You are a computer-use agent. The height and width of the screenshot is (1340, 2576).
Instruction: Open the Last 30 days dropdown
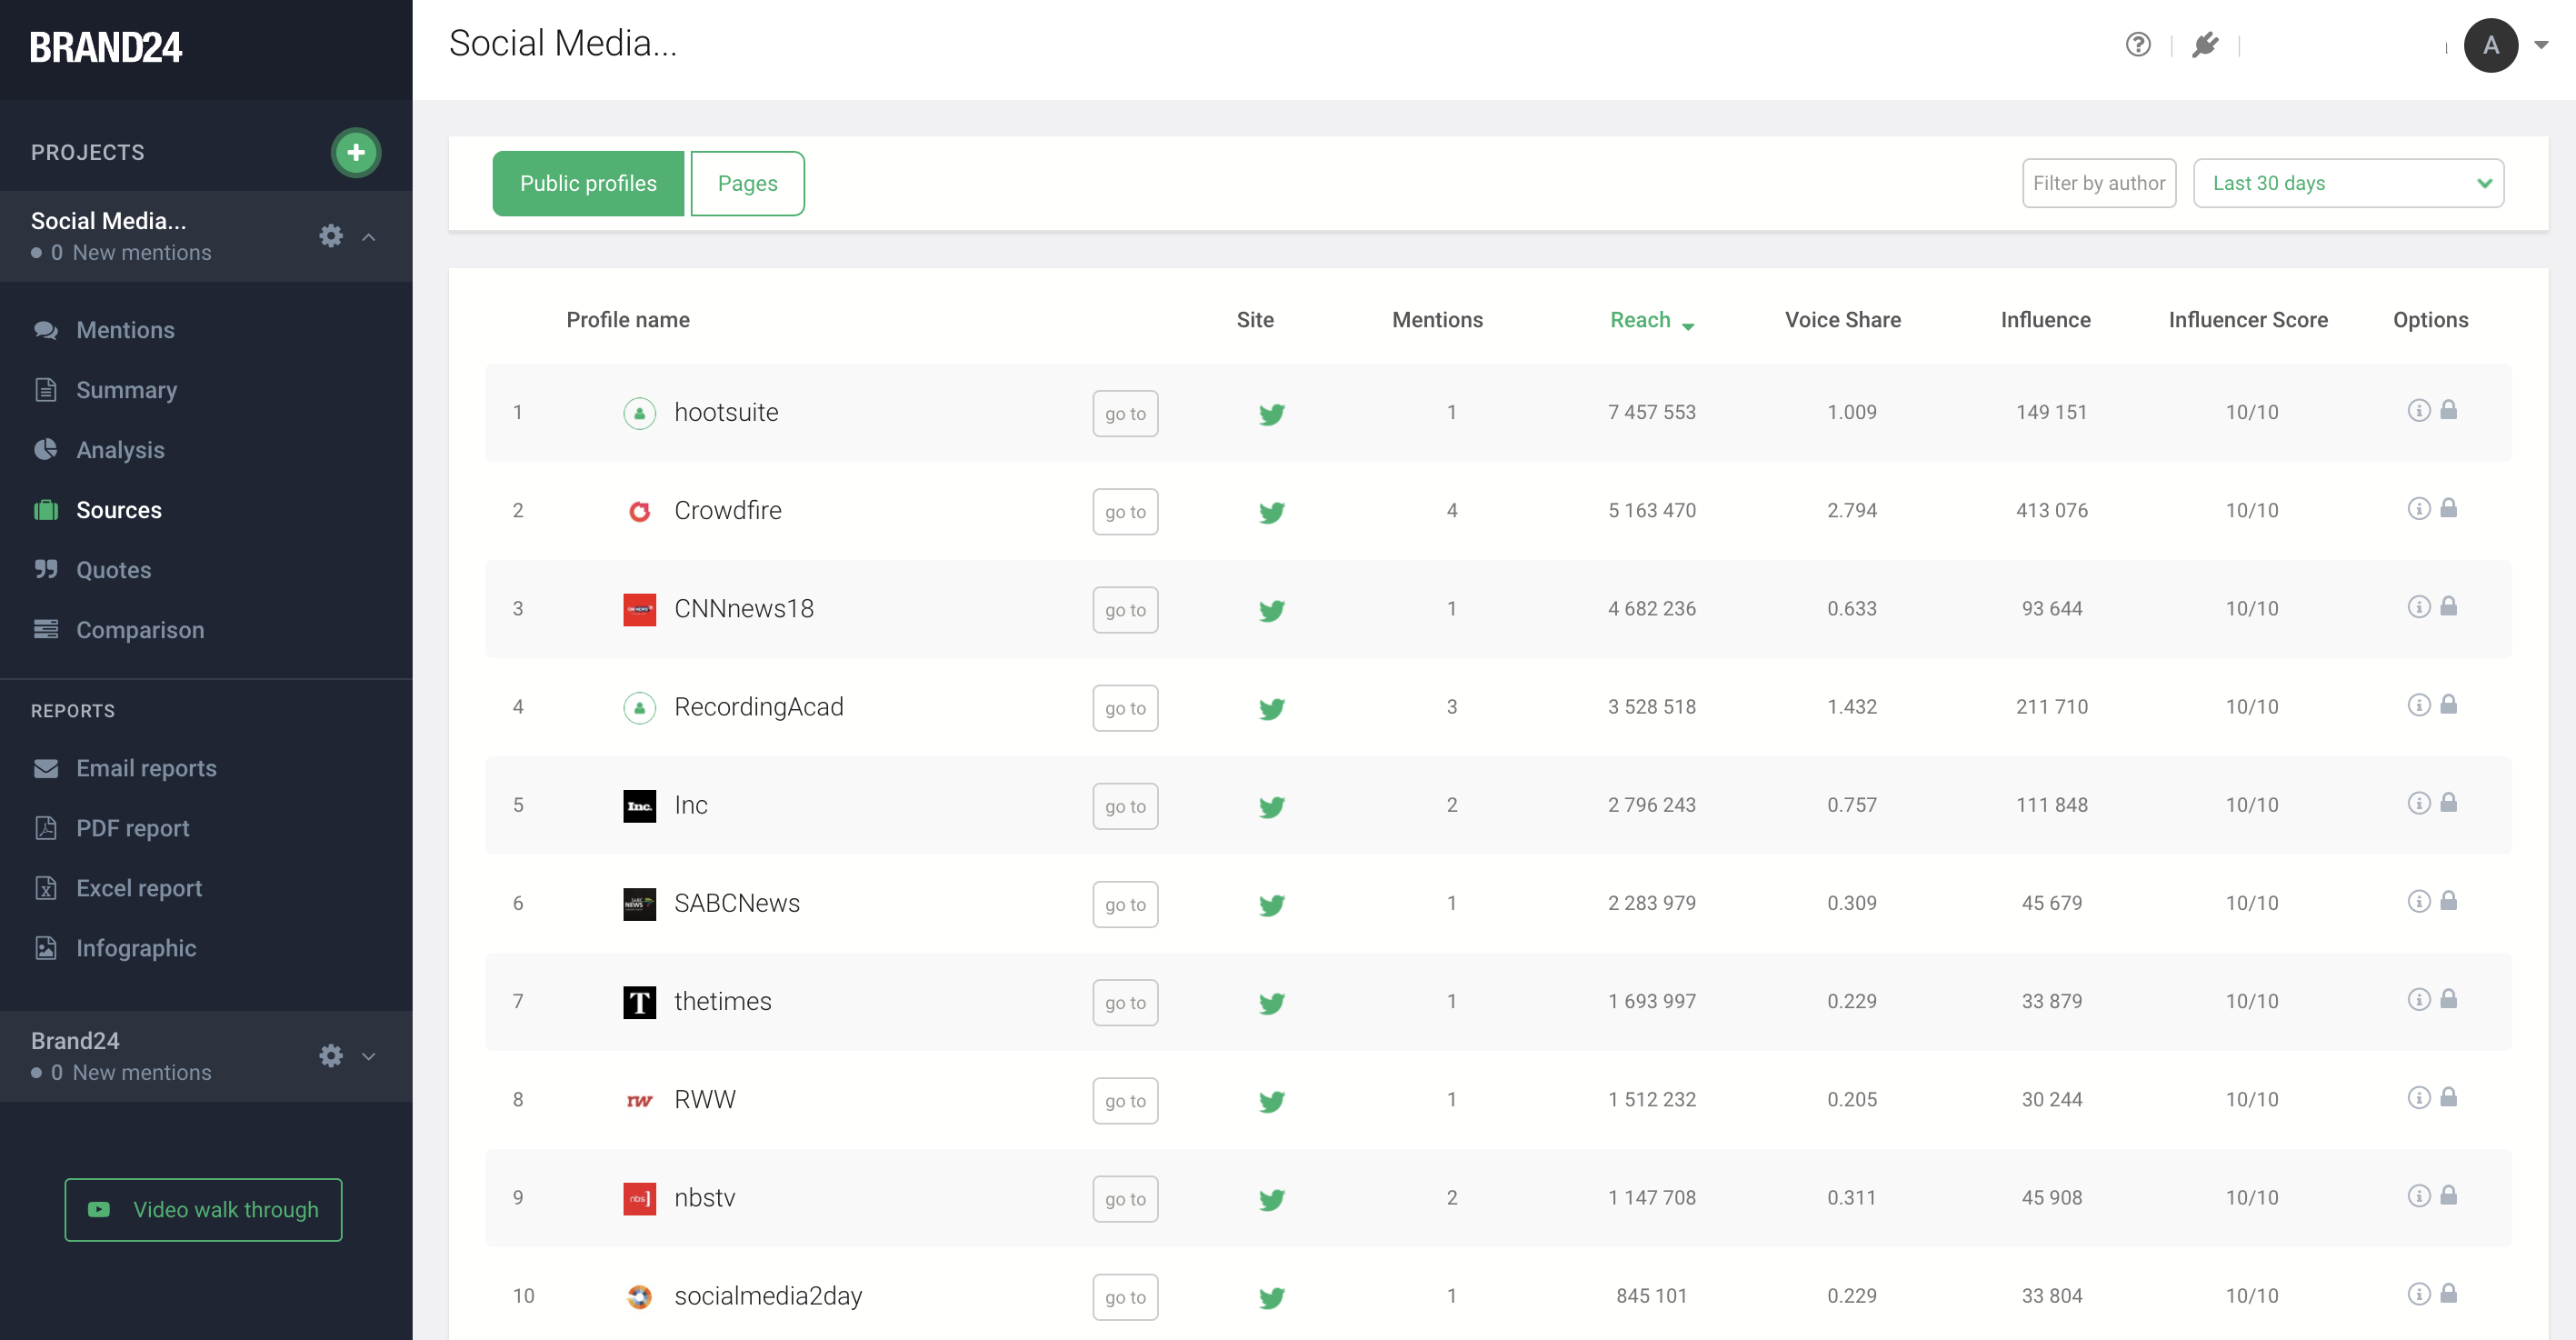[x=2347, y=183]
